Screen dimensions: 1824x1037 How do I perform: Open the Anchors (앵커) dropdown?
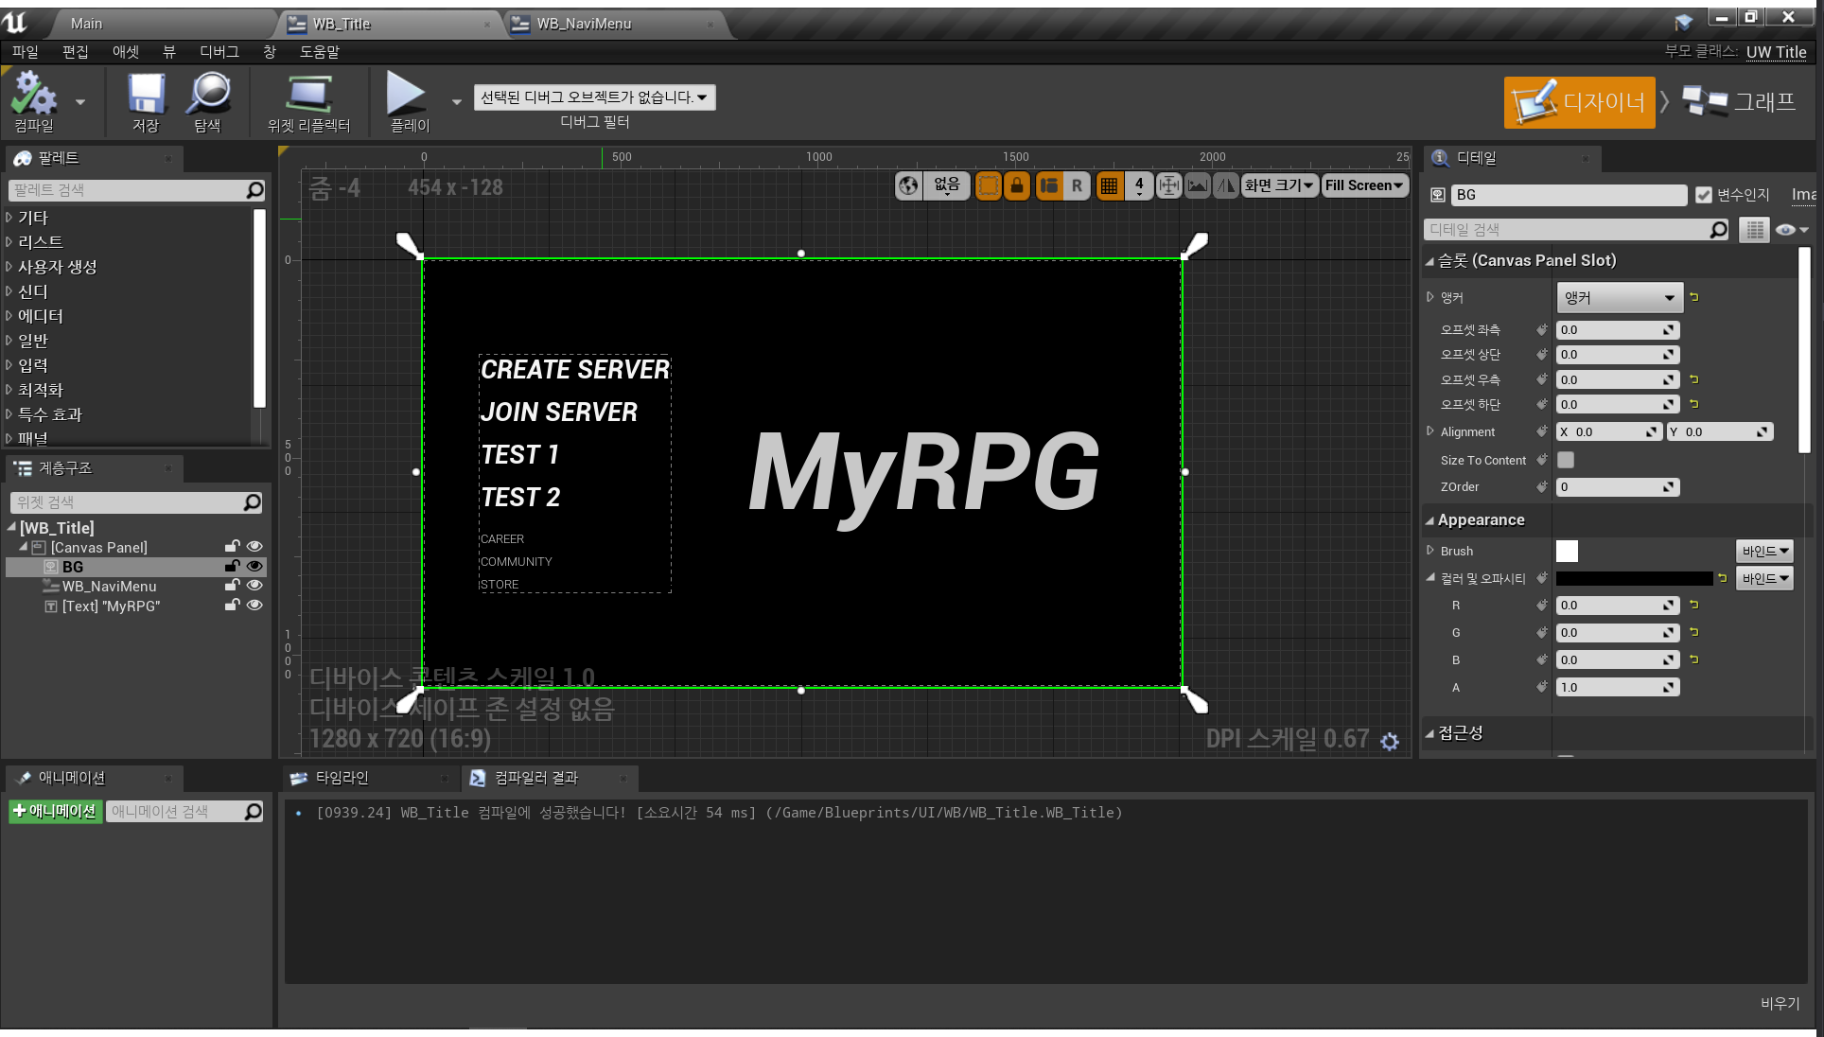tap(1620, 298)
